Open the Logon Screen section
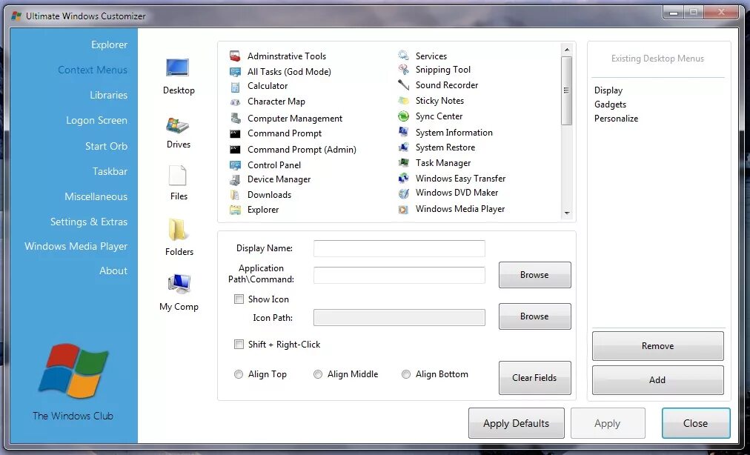 point(96,121)
